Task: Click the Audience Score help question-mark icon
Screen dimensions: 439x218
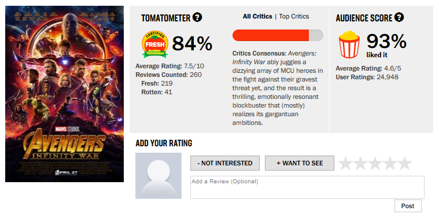Action: point(399,17)
